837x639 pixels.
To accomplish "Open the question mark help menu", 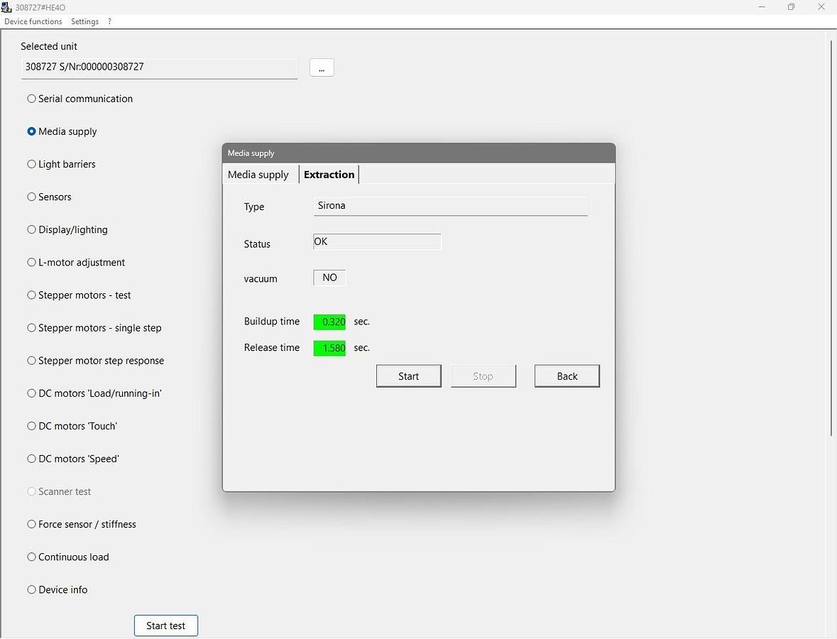I will pyautogui.click(x=109, y=21).
